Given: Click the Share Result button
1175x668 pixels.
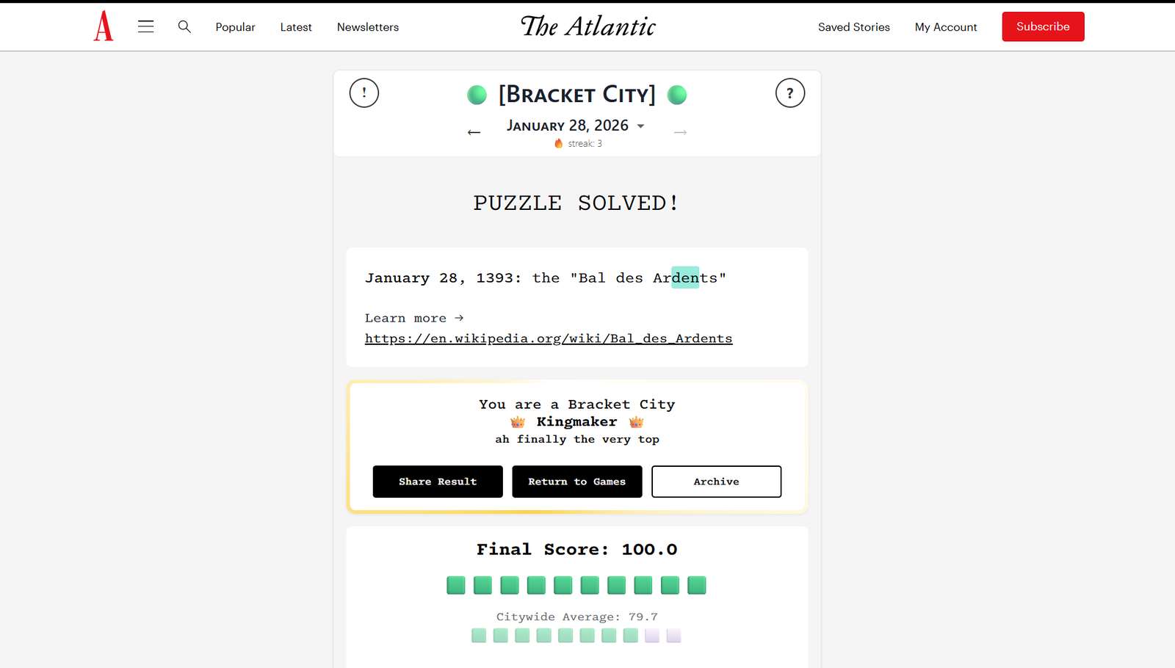Looking at the screenshot, I should tap(438, 482).
